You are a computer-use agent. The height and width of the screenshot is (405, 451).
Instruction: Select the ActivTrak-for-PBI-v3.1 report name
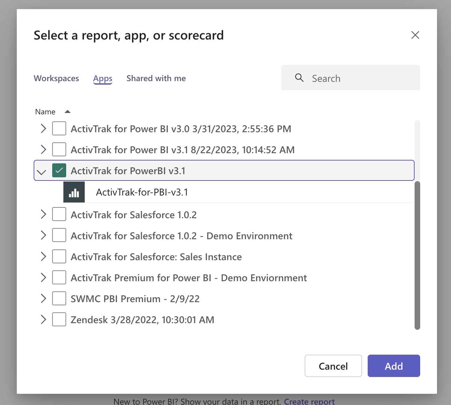(142, 192)
